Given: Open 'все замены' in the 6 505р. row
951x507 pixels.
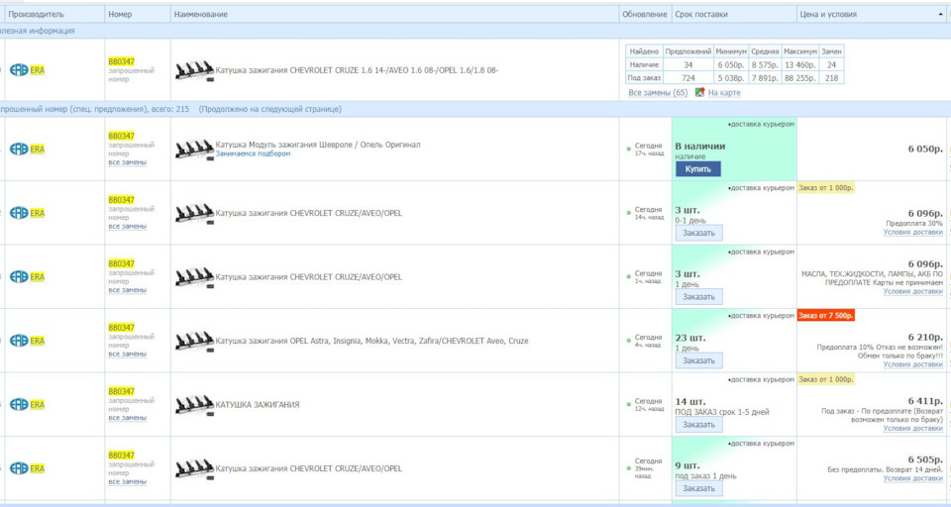Looking at the screenshot, I should pos(128,482).
